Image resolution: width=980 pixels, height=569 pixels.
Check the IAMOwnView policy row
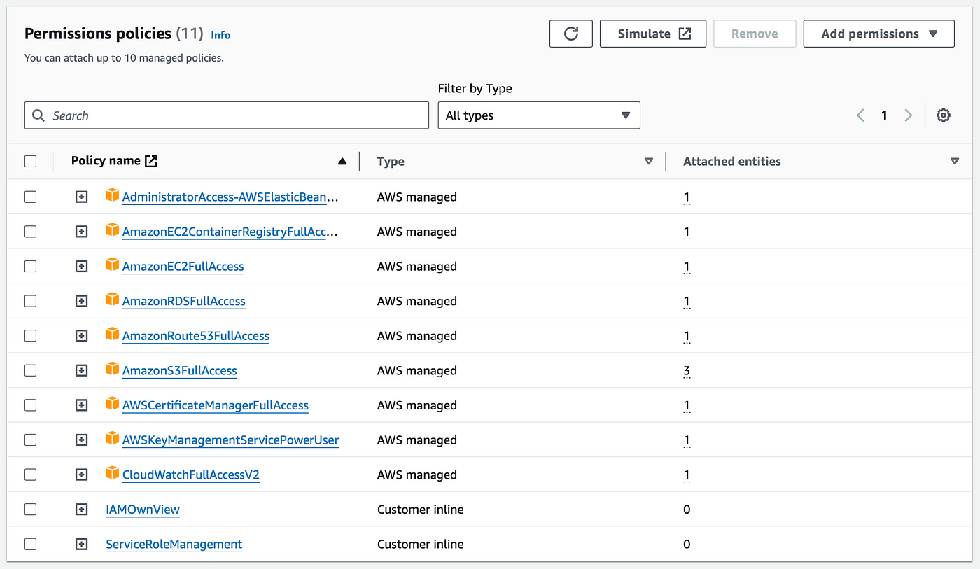click(30, 509)
